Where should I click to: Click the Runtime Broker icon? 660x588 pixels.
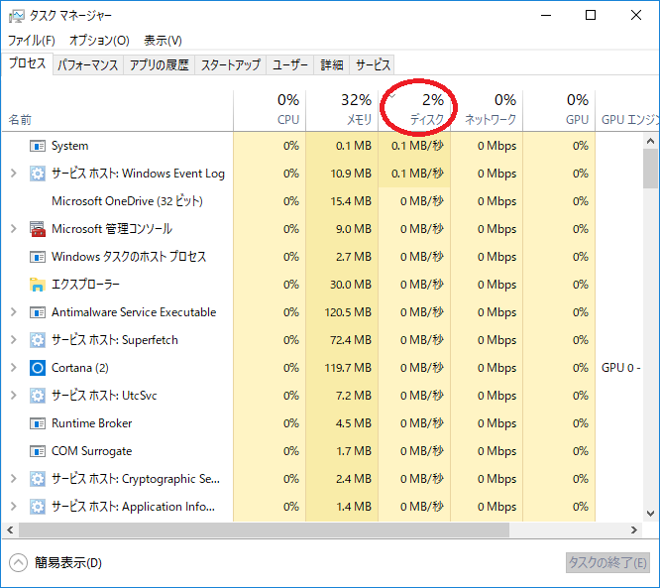click(38, 423)
